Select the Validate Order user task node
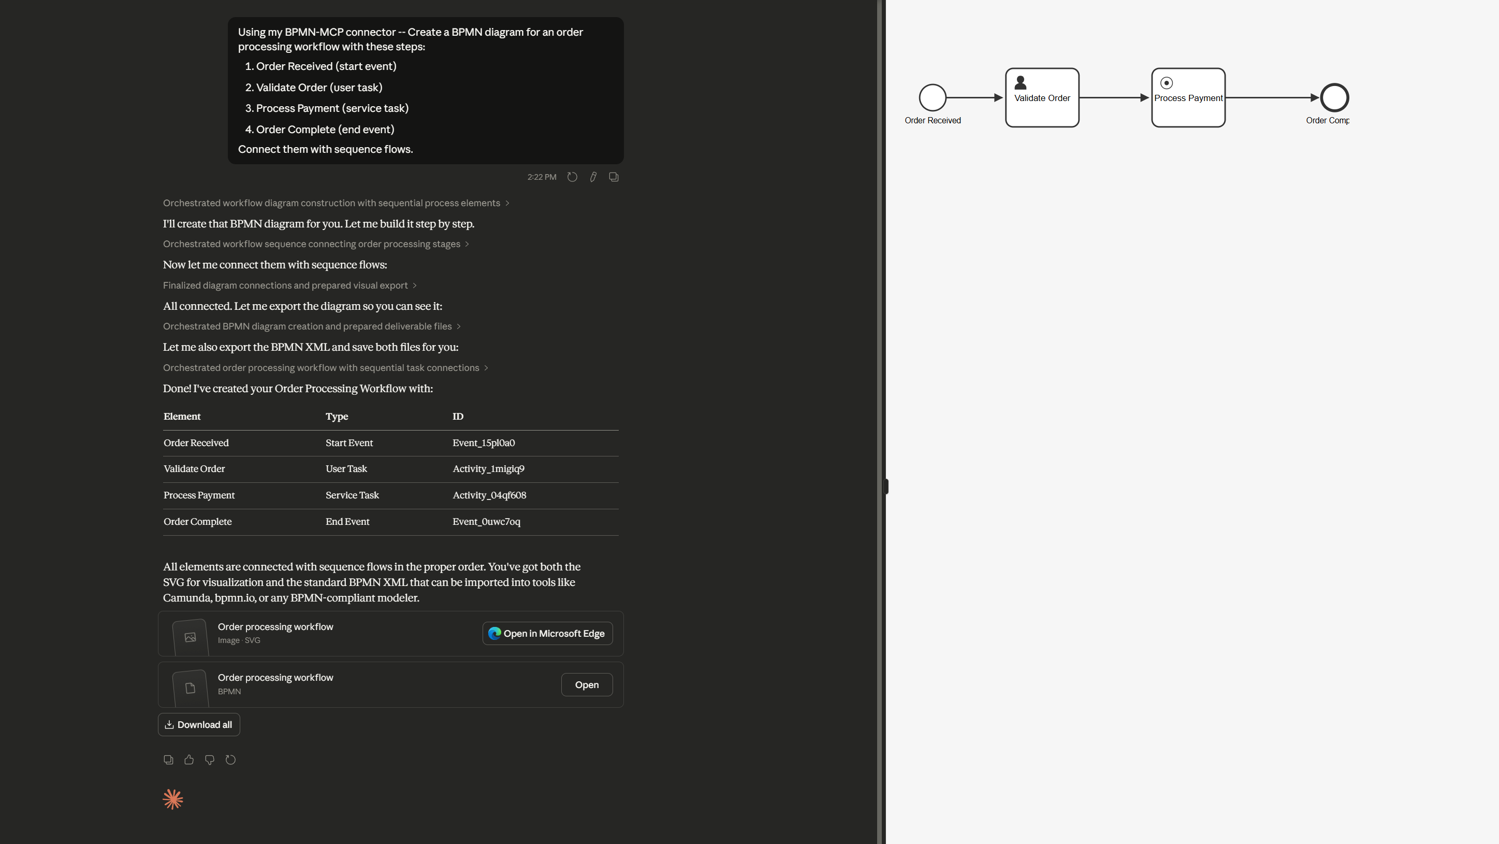The width and height of the screenshot is (1499, 844). coord(1042,98)
